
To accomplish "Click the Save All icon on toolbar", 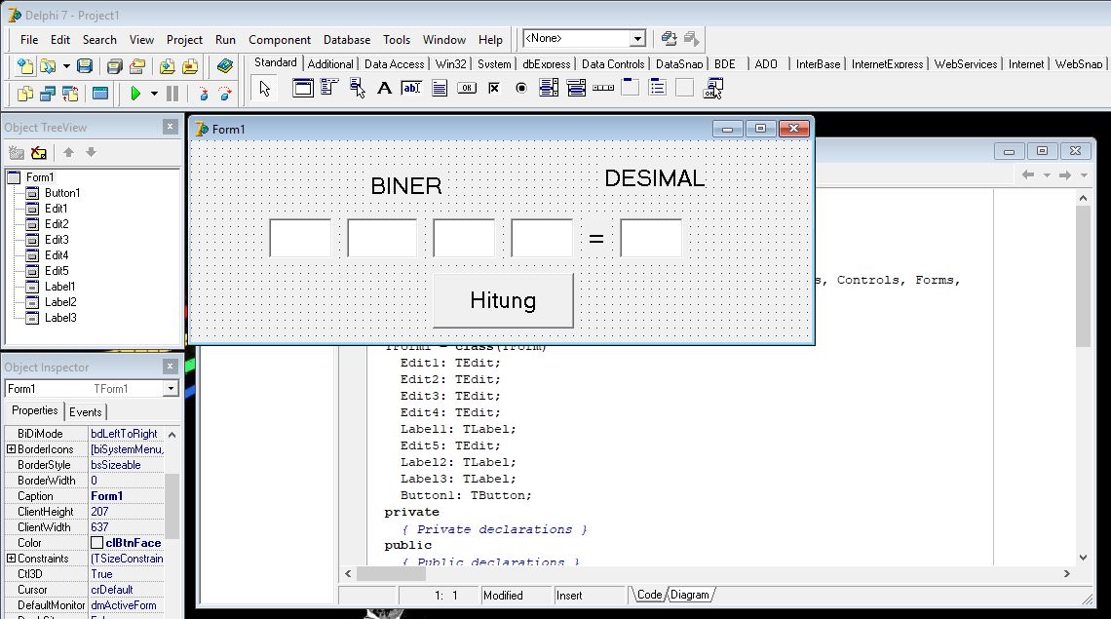I will [x=113, y=66].
